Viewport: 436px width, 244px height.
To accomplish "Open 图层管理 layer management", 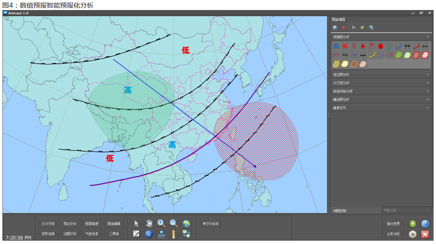I will pyautogui.click(x=92, y=223).
